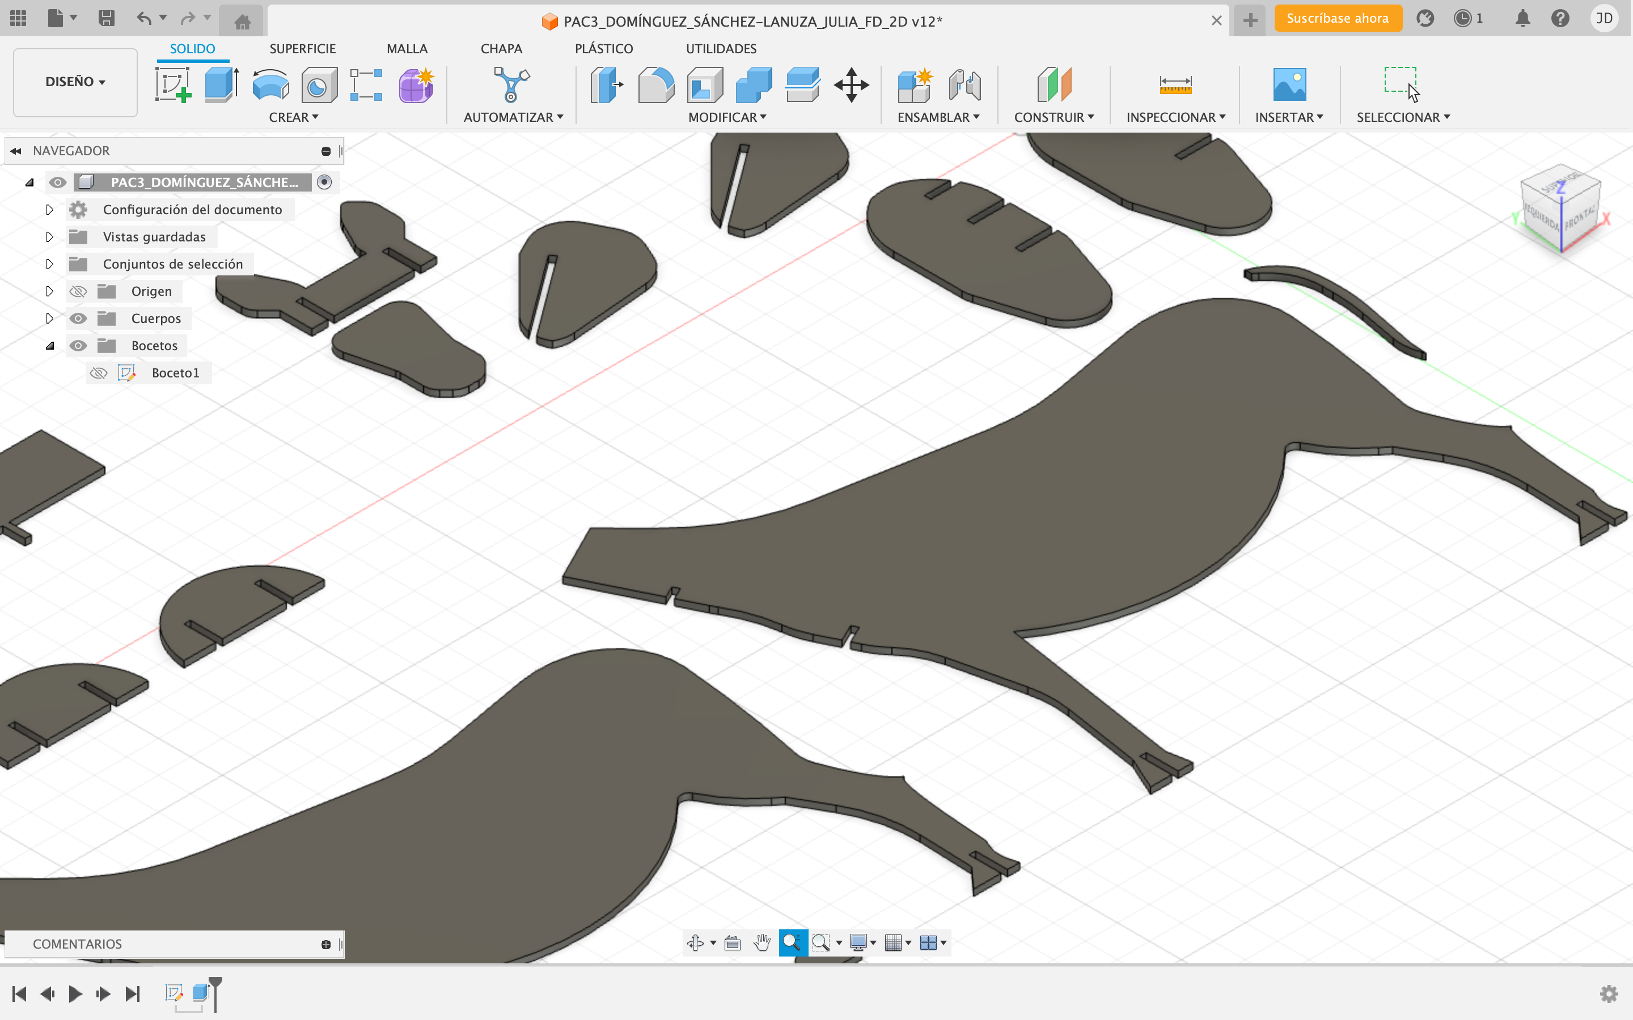Expand Configuración del documento
This screenshot has height=1020, width=1633.
pos(49,210)
